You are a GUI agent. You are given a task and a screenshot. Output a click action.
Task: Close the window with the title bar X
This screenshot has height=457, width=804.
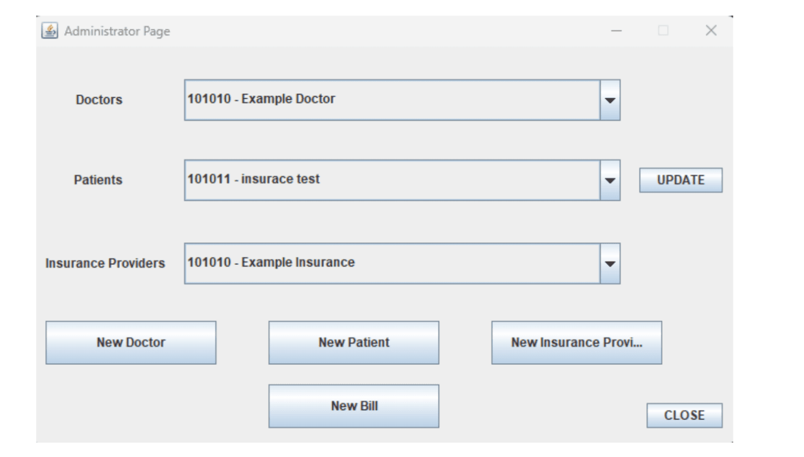(711, 31)
